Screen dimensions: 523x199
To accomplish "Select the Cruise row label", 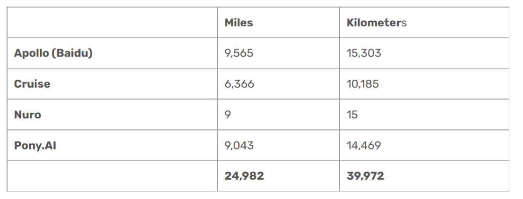I will click(x=32, y=84).
